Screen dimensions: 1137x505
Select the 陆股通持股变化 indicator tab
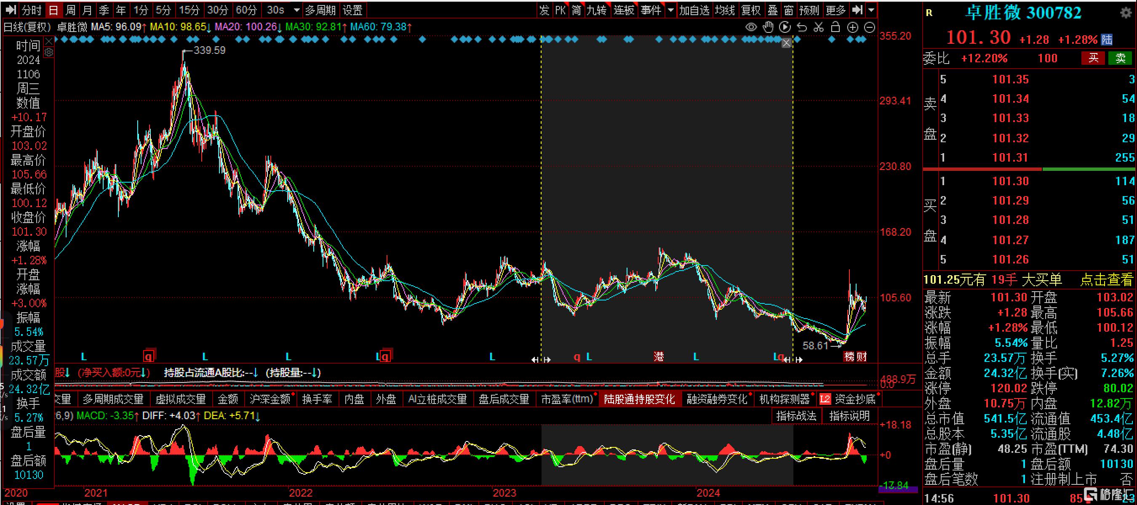tap(639, 399)
